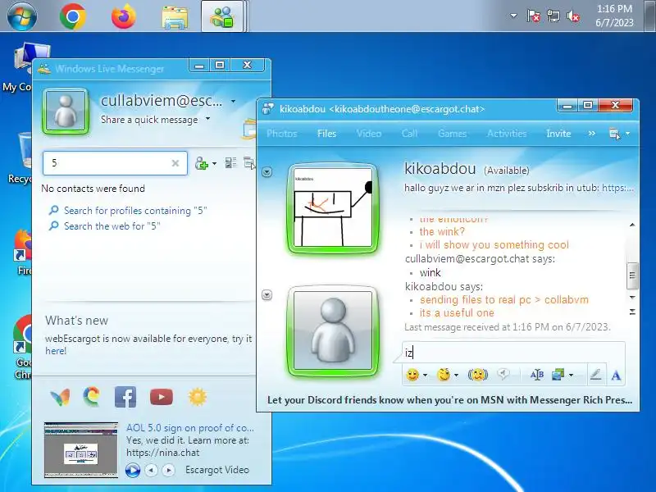
Task: Open the cullabviem display picture in Messenger
Action: point(66,112)
